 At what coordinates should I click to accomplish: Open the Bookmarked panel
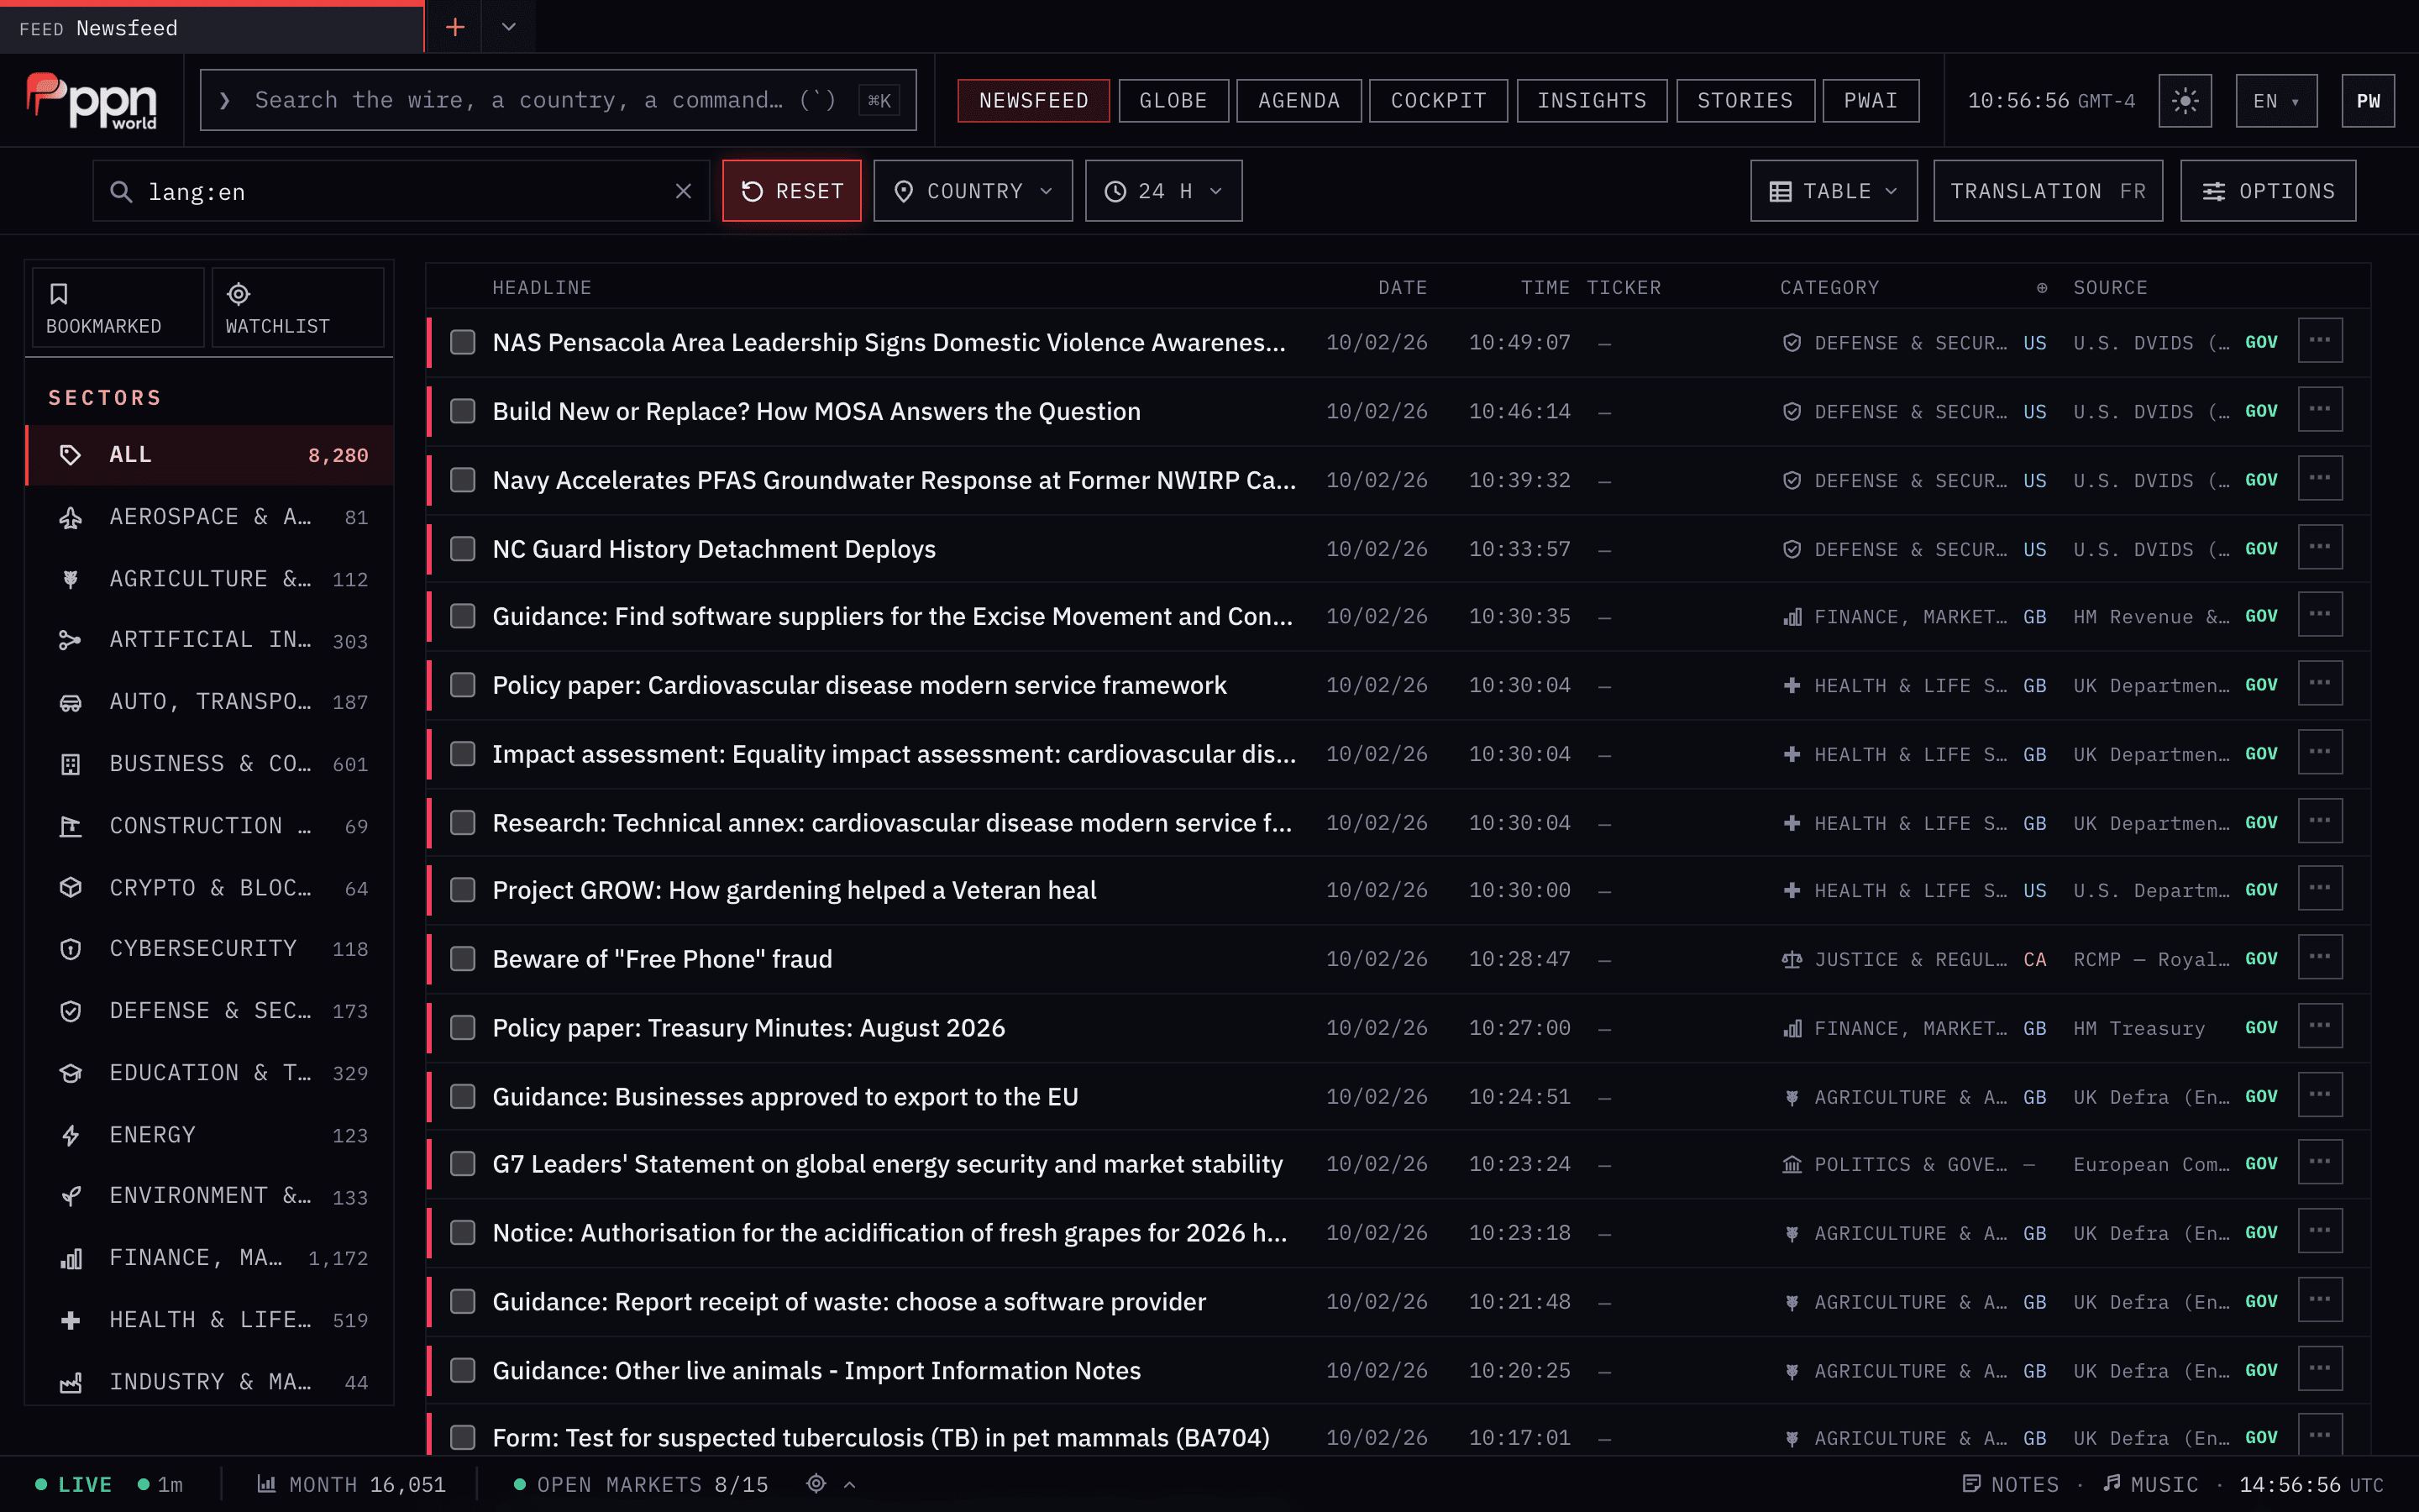click(118, 308)
